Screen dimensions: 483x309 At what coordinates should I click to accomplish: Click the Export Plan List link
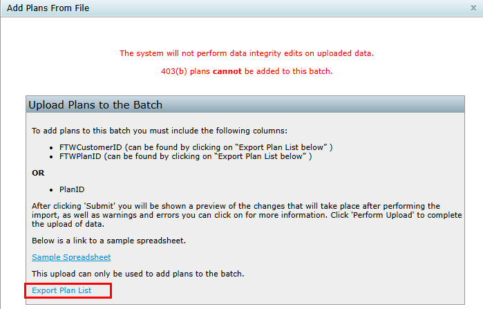point(61,290)
